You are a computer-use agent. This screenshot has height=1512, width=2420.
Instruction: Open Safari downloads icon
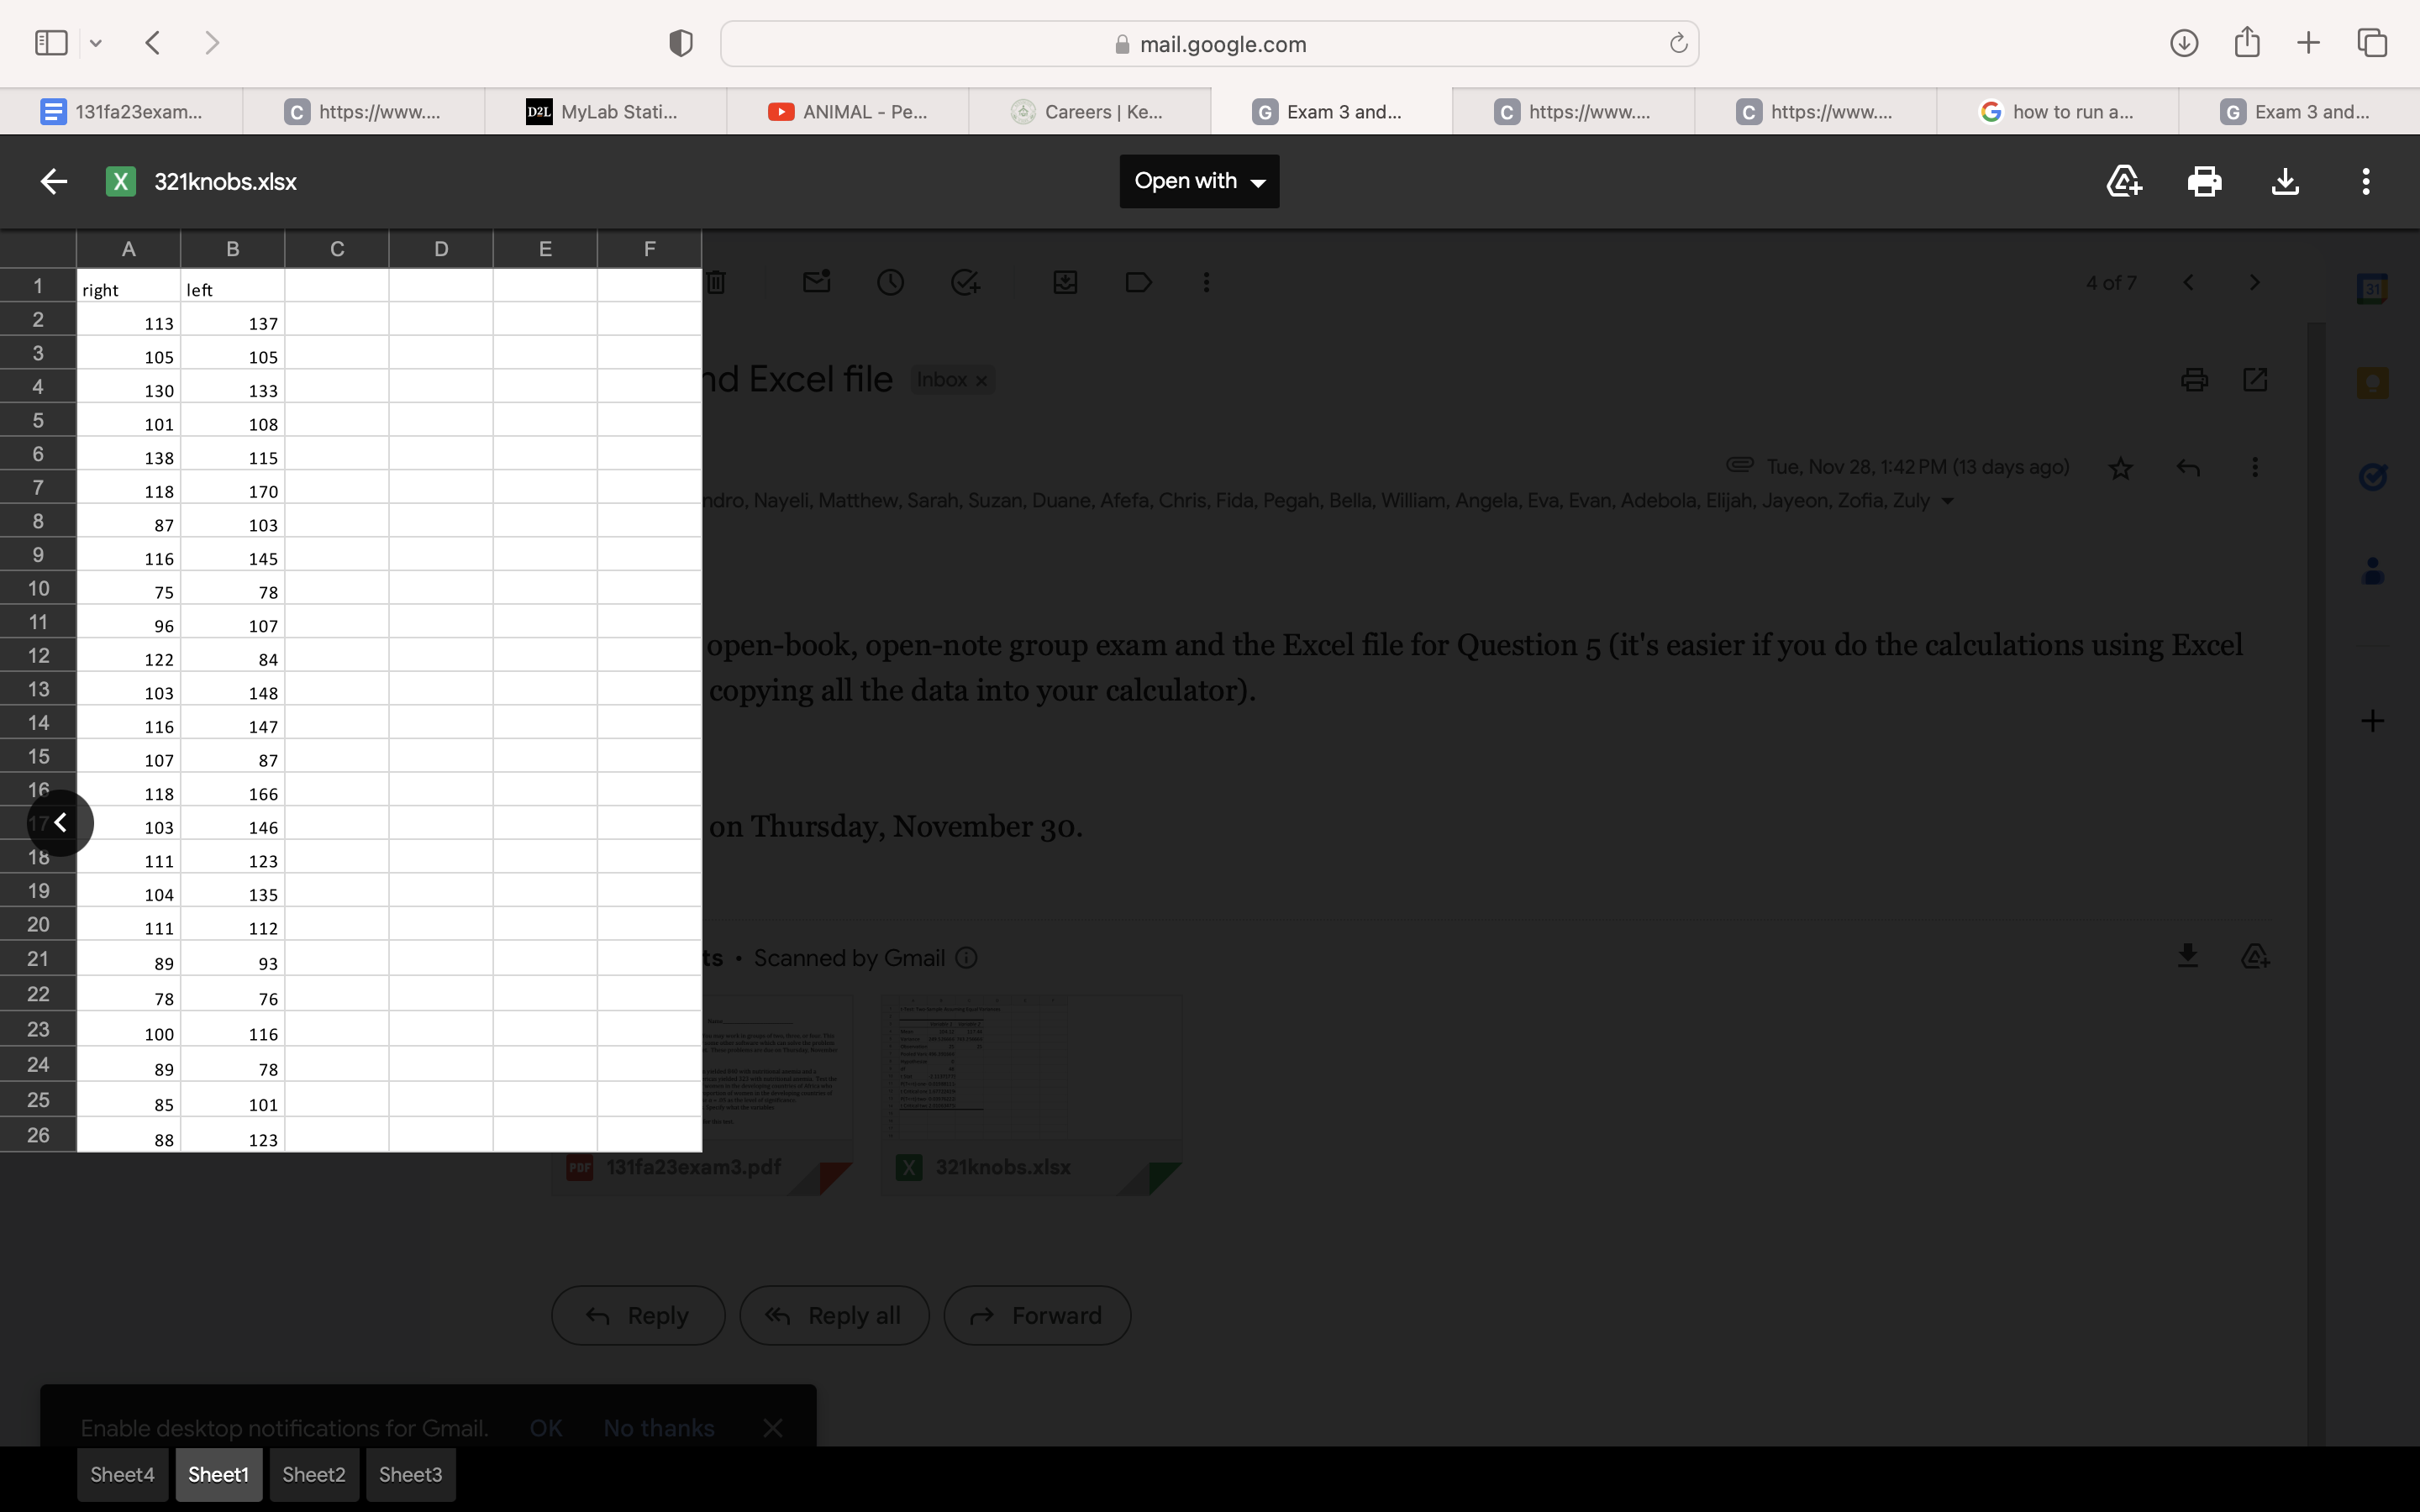coord(2184,43)
